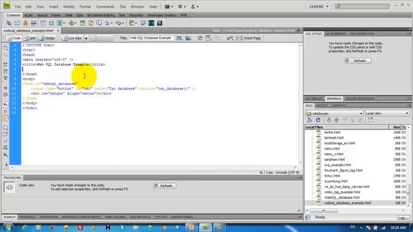
Task: Select localStorage_ex.html in Files list
Action: tap(339, 143)
